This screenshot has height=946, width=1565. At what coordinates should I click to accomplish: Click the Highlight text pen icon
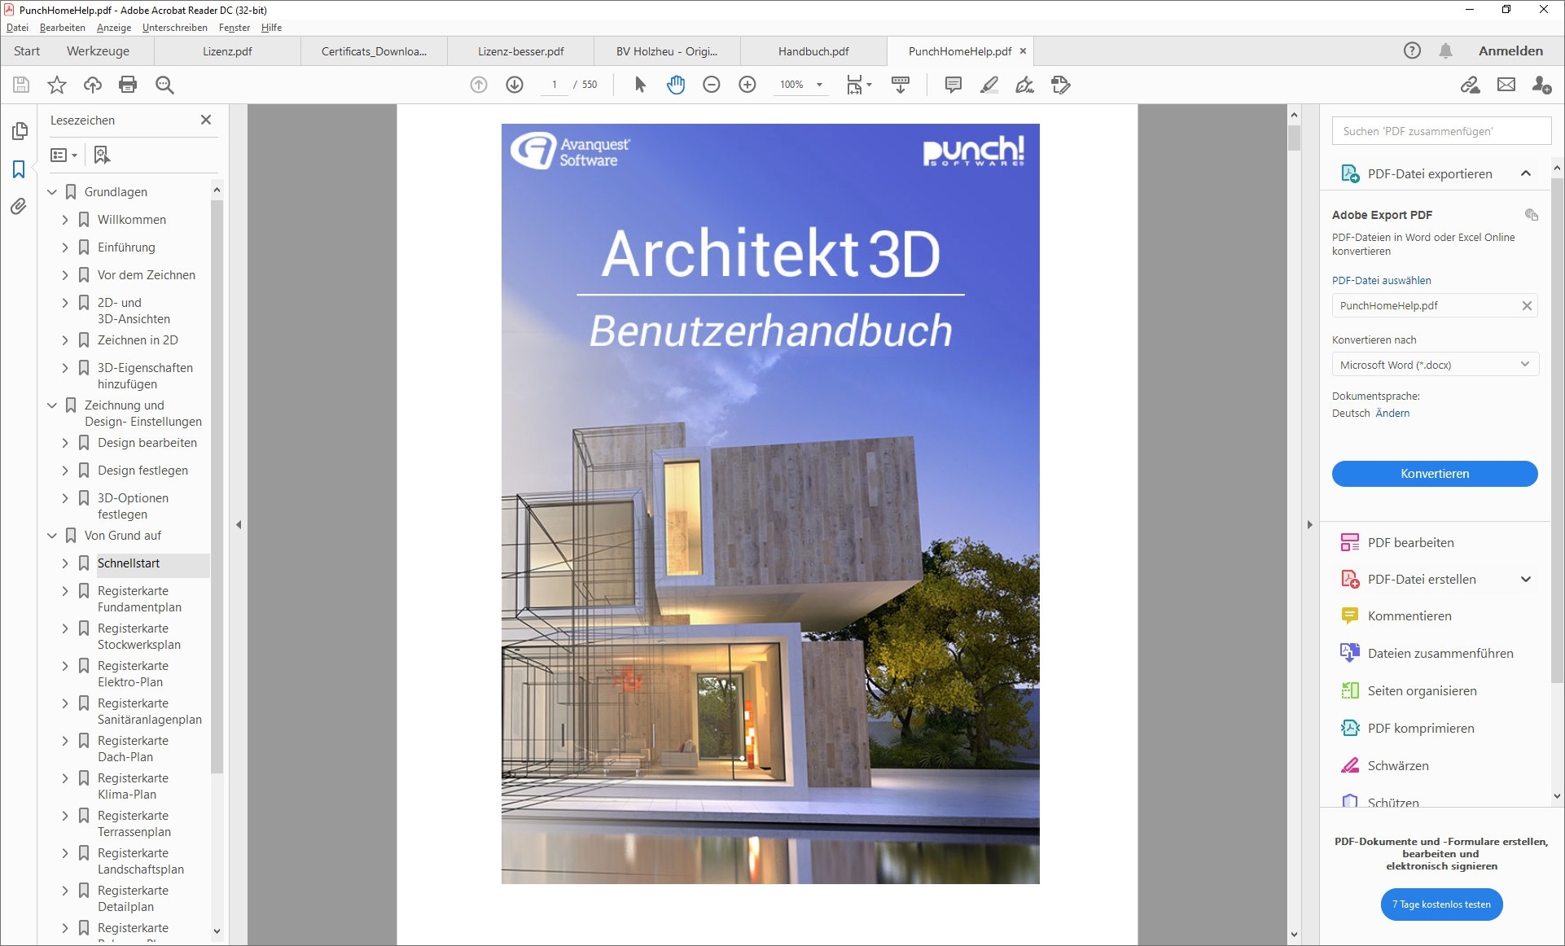989,85
